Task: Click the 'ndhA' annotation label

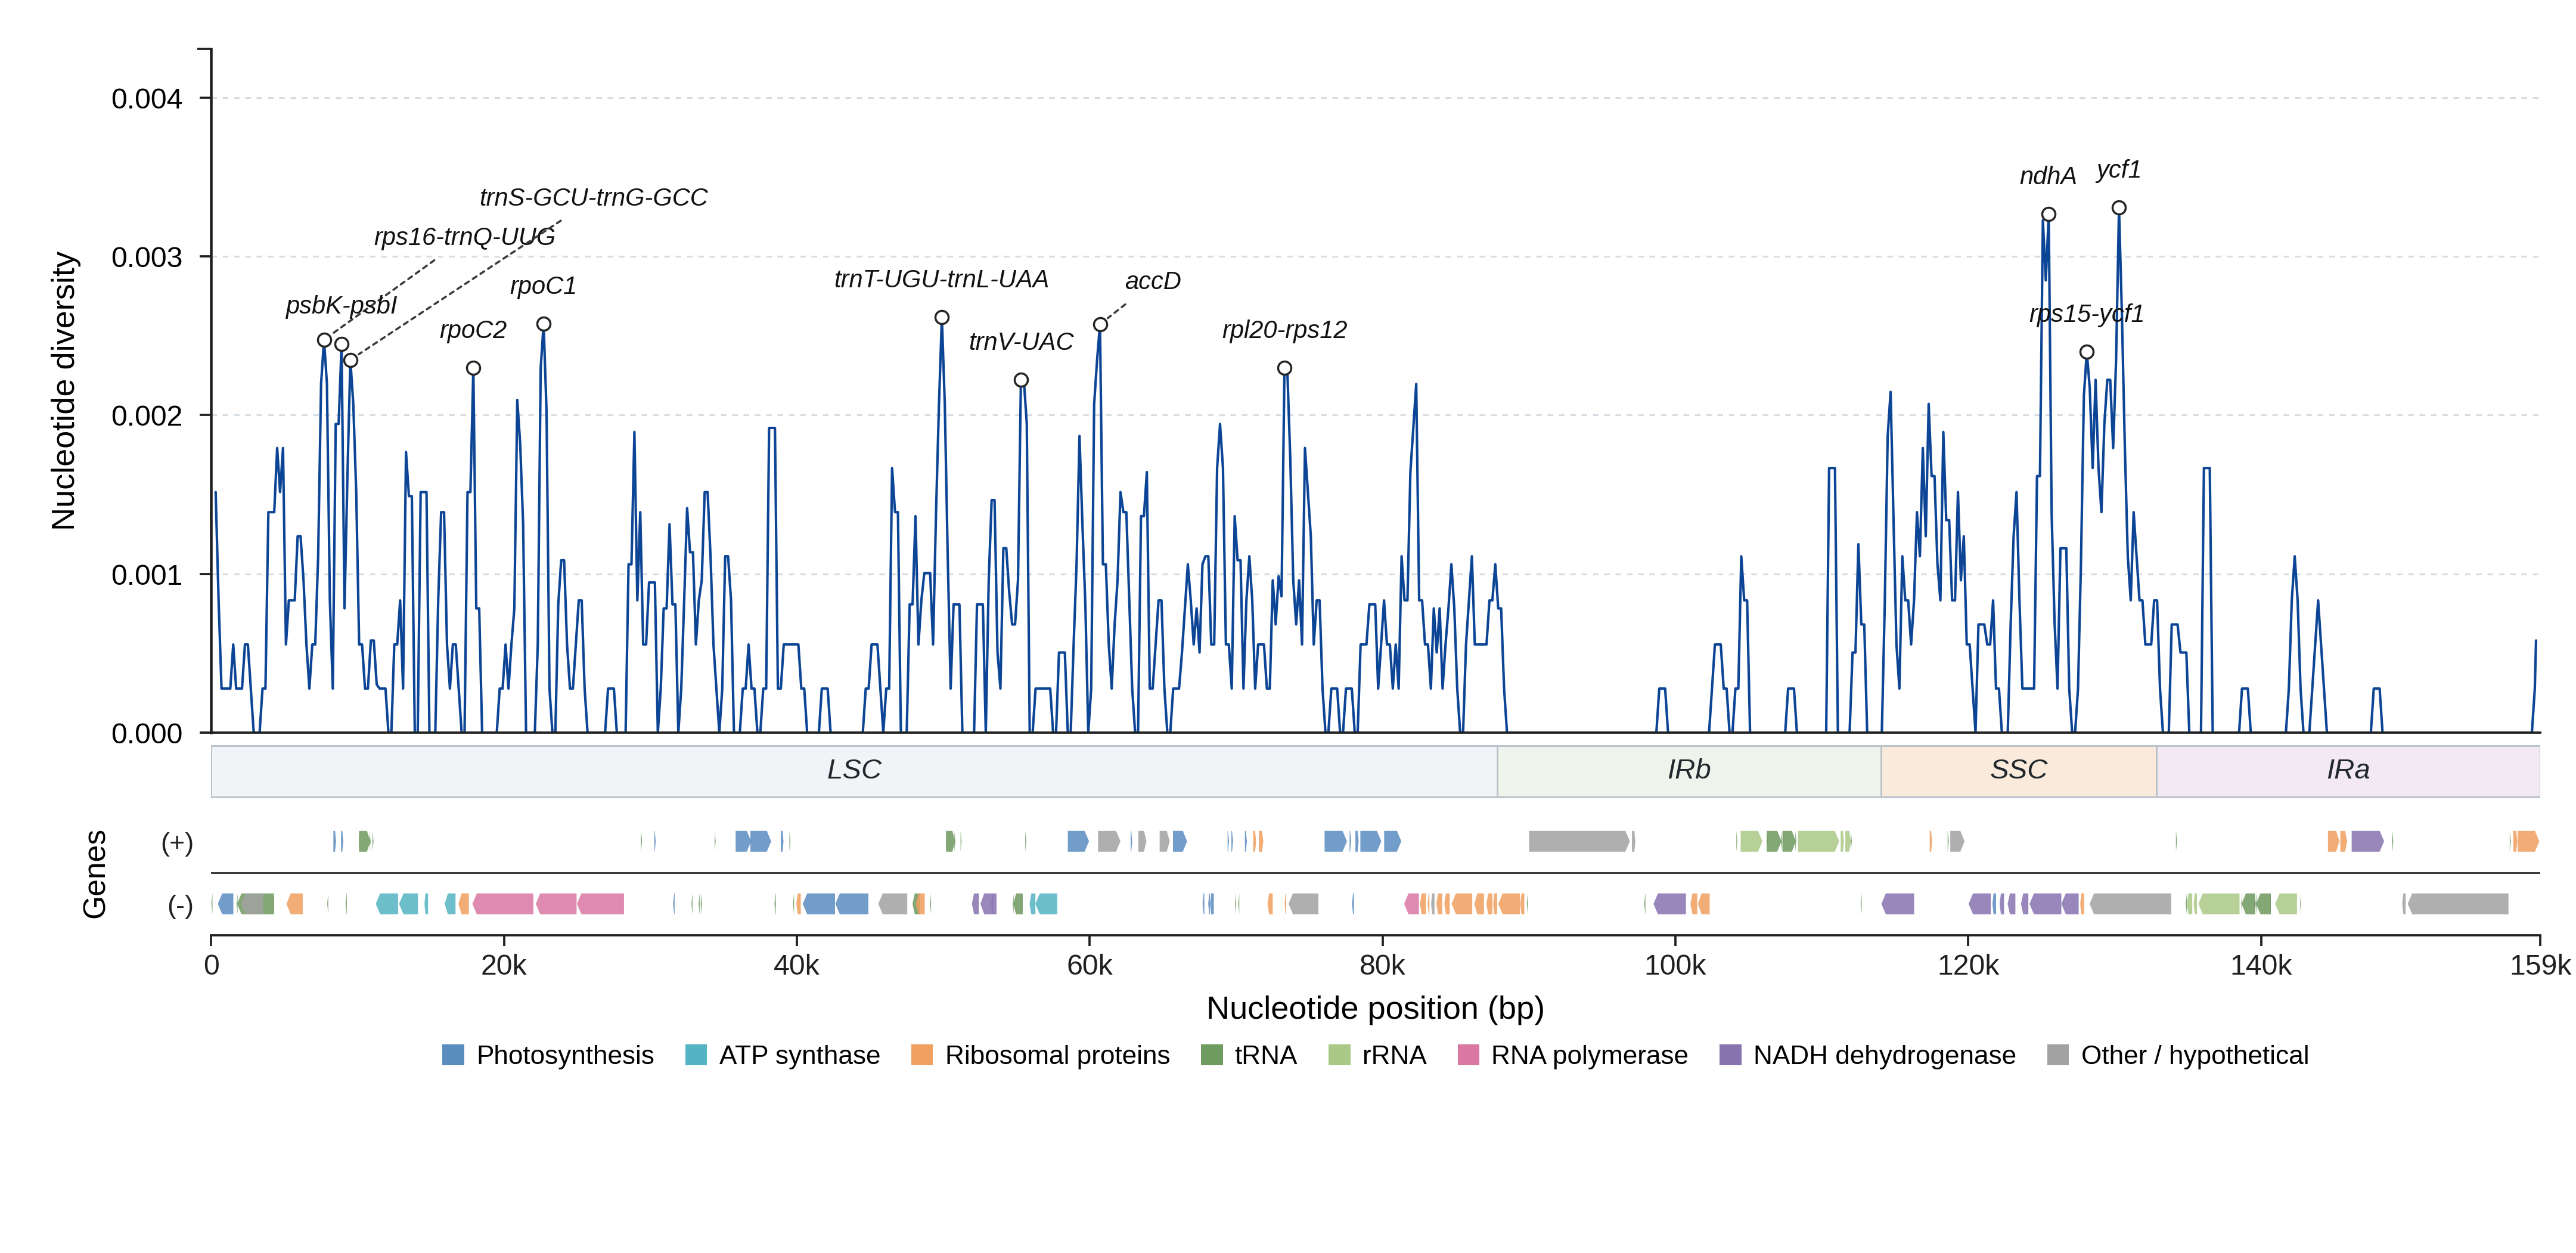Action: pyautogui.click(x=2047, y=176)
